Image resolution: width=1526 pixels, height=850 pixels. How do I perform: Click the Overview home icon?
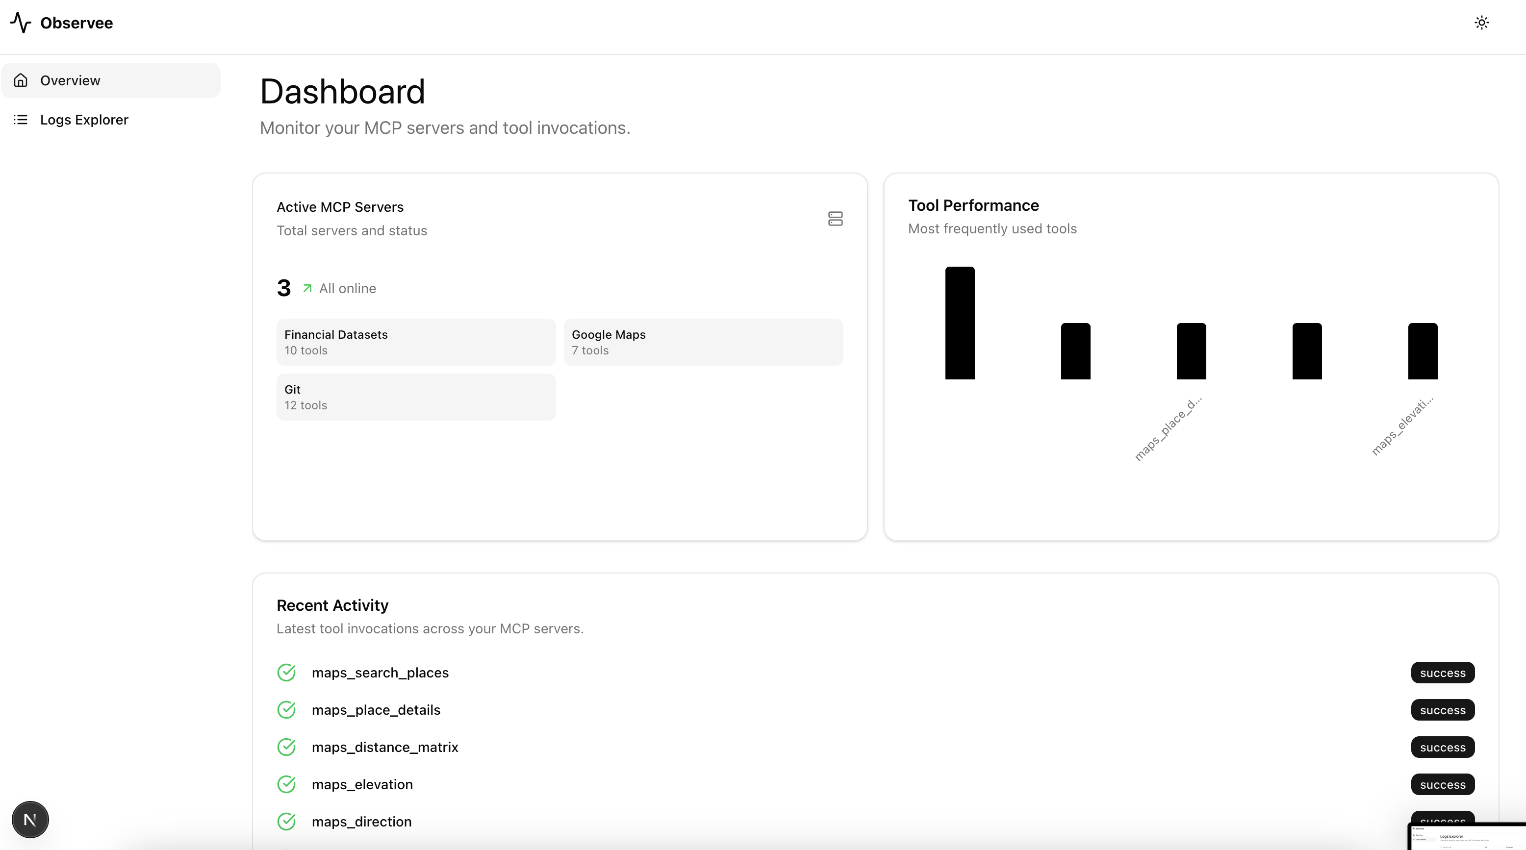(21, 80)
